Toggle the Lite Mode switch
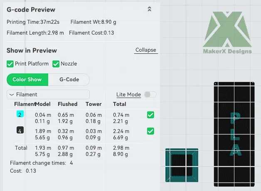261x191 pixels. coord(150,95)
